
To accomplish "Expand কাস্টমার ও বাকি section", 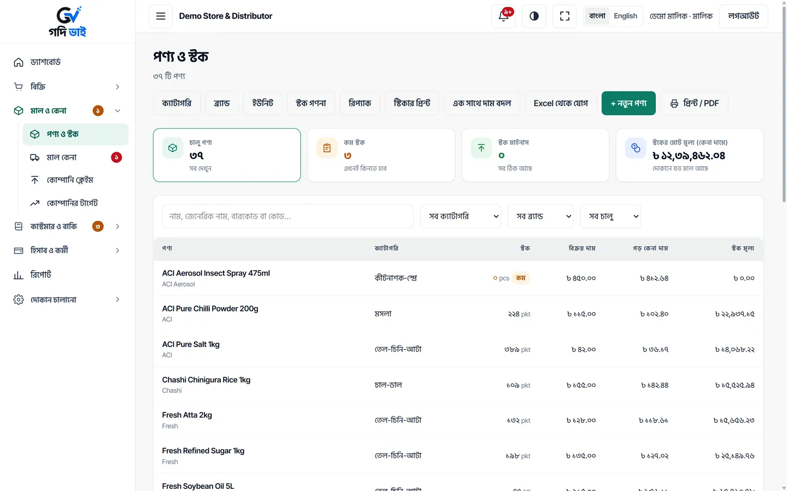I will click(x=118, y=226).
